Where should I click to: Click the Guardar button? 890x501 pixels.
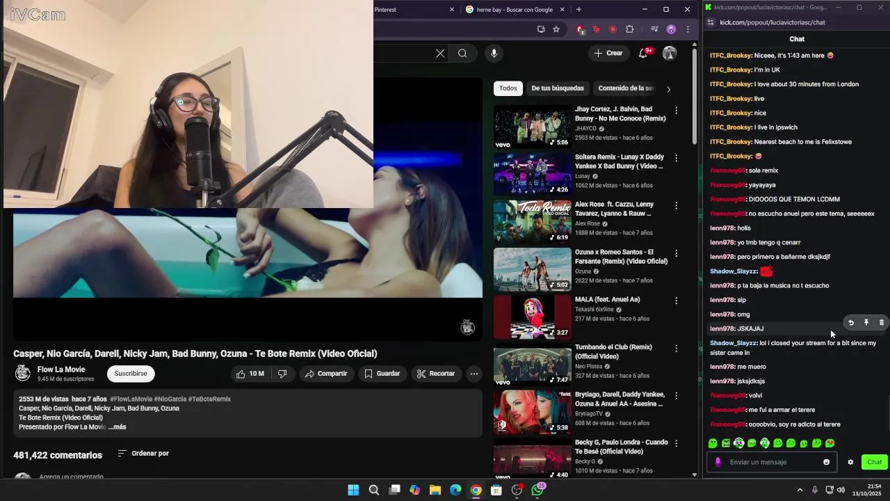[x=382, y=374]
